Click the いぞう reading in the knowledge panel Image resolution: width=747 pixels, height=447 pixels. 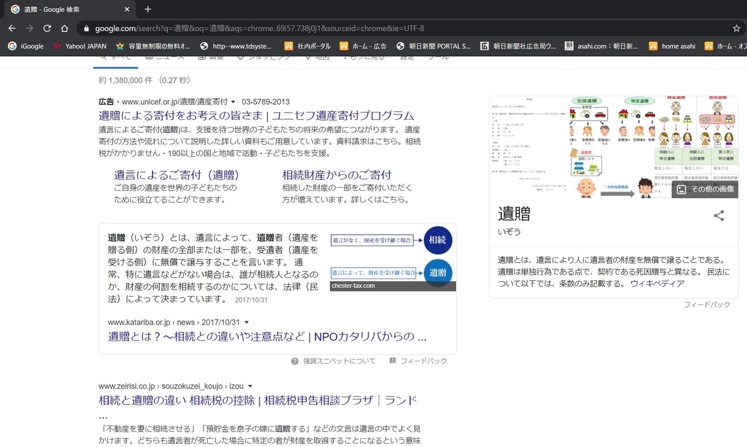click(509, 232)
